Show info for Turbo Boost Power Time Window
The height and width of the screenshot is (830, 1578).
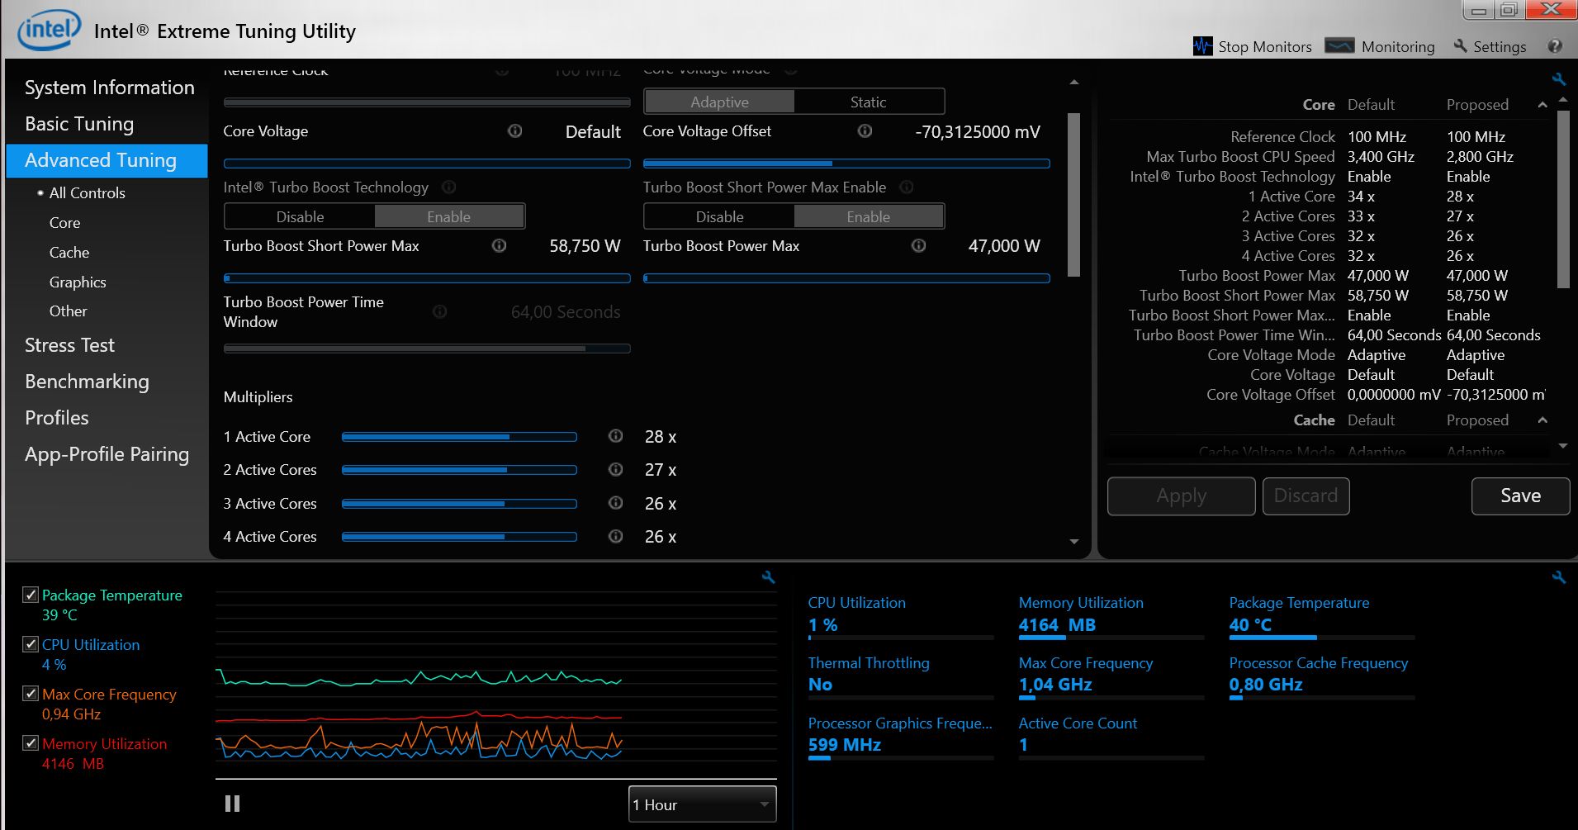point(440,311)
